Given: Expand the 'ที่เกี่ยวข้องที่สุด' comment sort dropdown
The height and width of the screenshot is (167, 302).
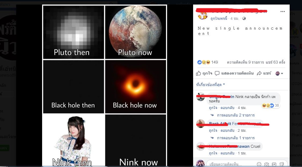Looking at the screenshot, I should (x=211, y=84).
